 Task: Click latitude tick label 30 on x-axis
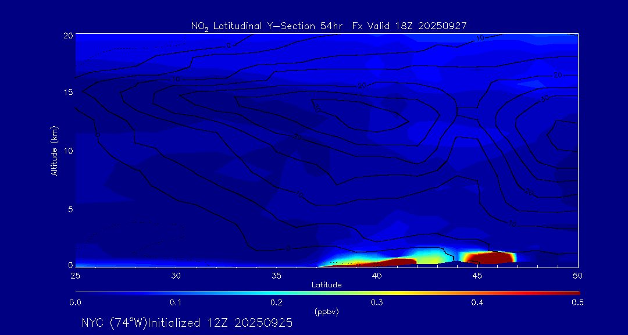click(176, 275)
